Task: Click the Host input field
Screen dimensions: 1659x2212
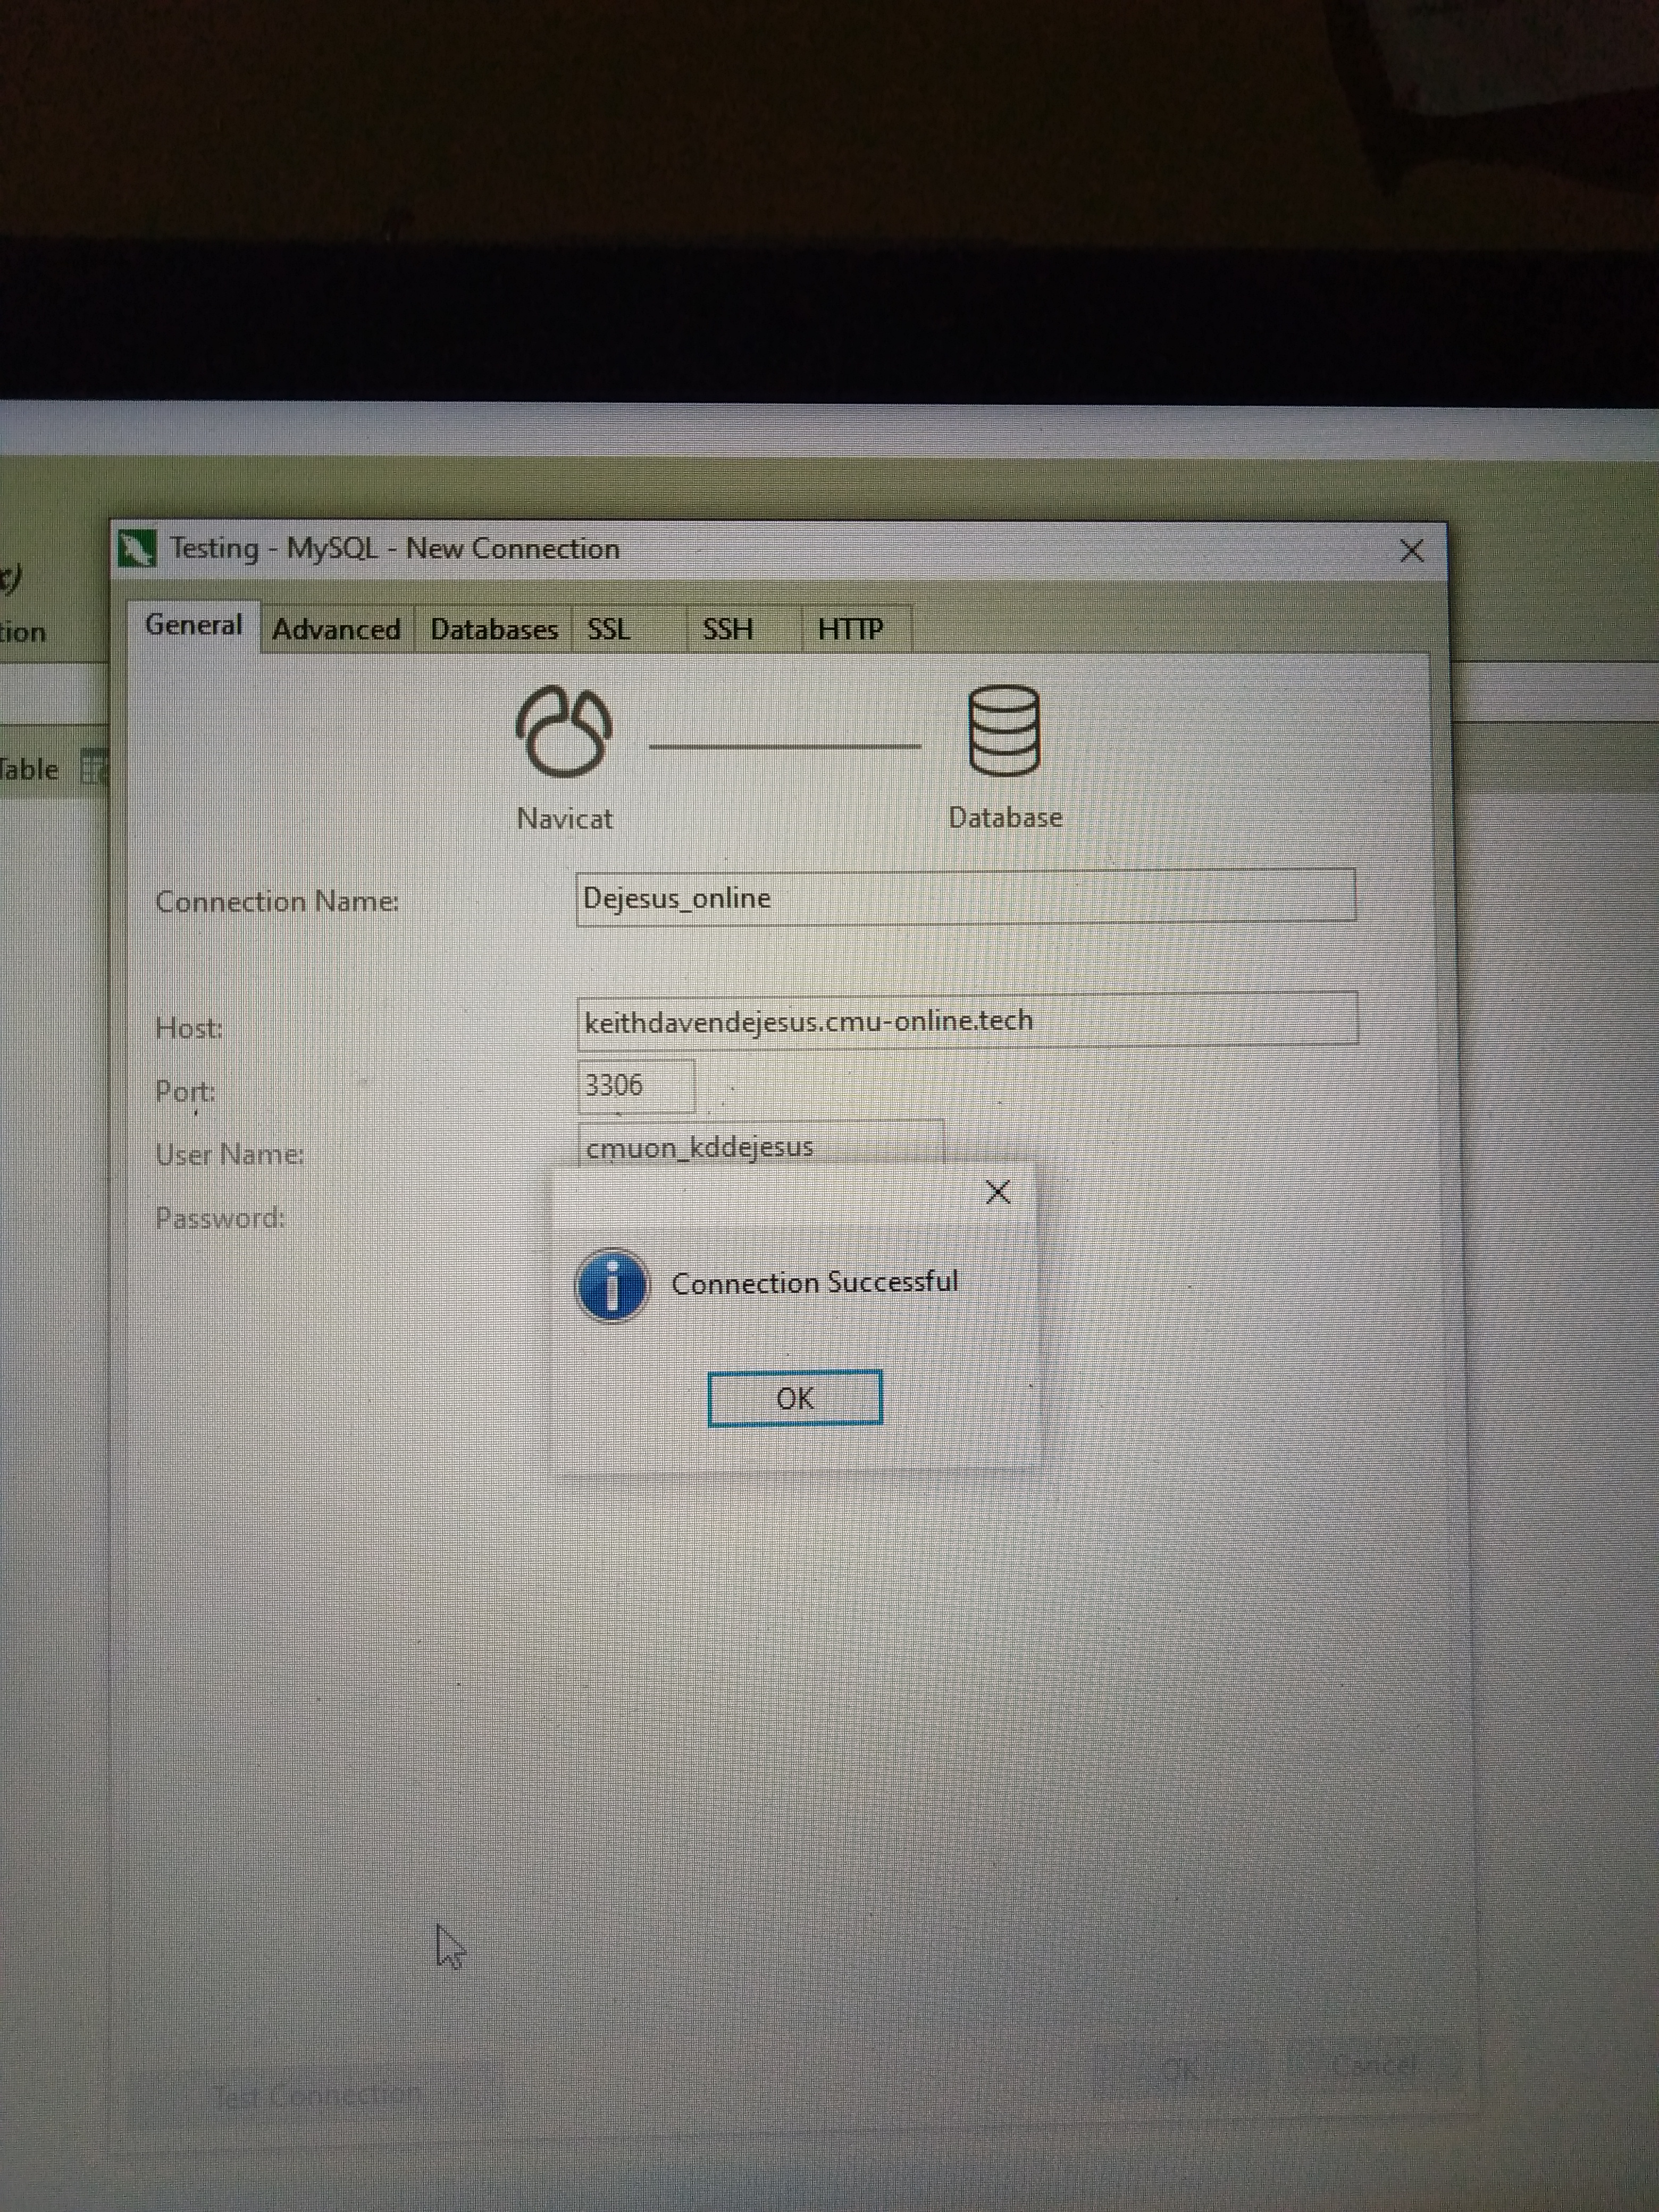Action: tap(967, 1020)
